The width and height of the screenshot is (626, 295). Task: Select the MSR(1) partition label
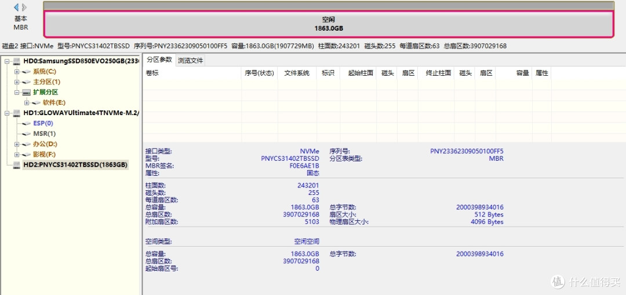[x=44, y=134]
